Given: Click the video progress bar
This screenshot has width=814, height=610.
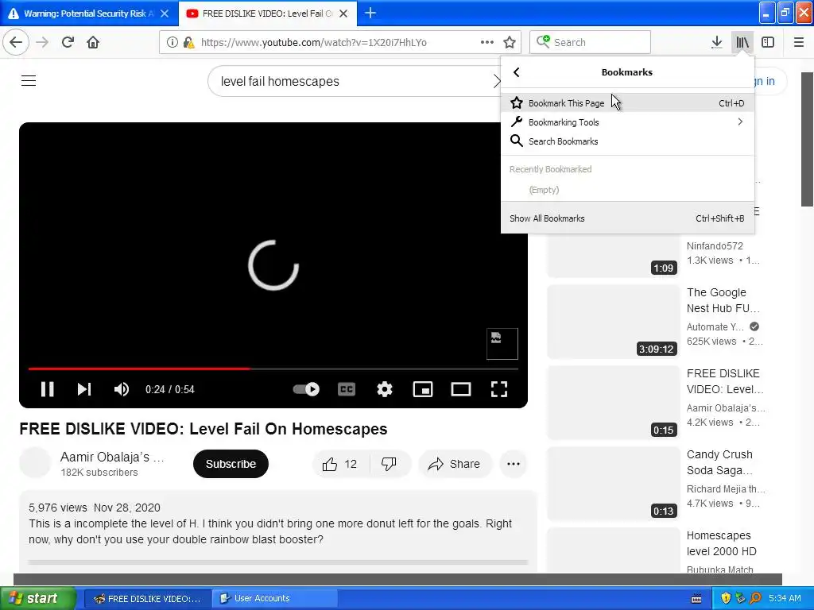Looking at the screenshot, I should (273, 369).
